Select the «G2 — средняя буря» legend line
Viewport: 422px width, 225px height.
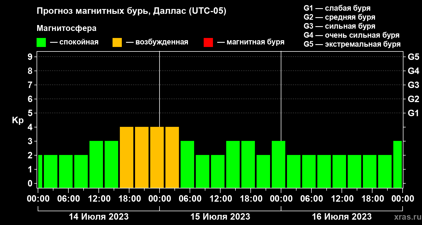pyautogui.click(x=340, y=17)
